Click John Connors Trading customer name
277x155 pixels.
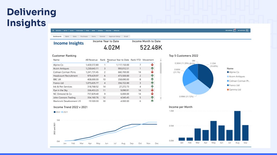(64, 98)
